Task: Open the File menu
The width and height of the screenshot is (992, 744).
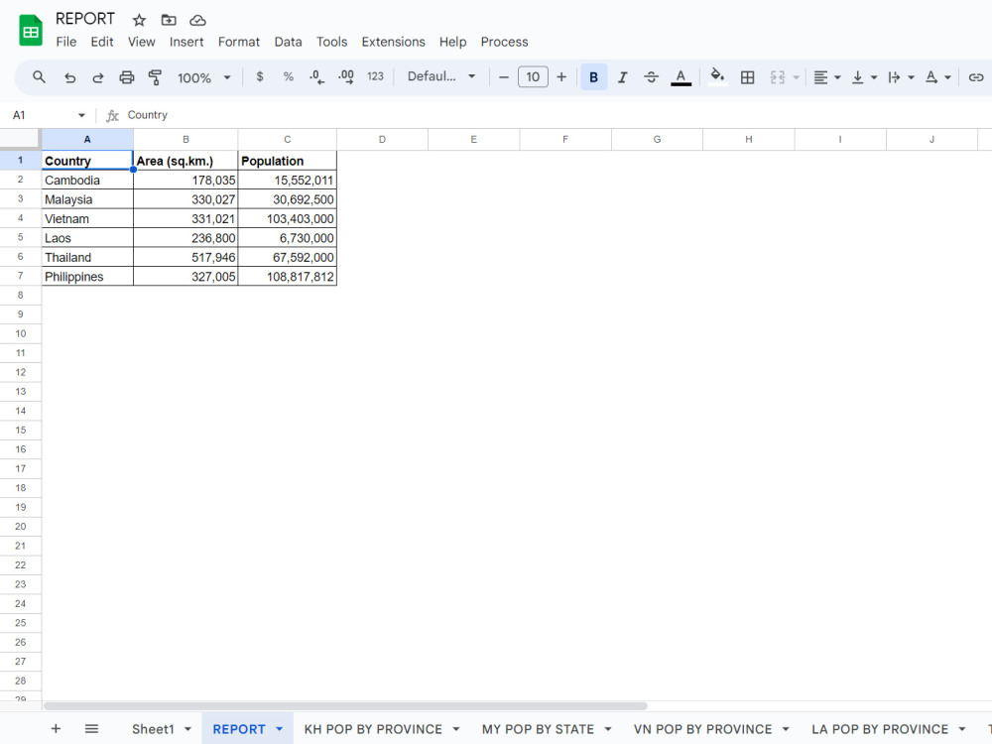Action: pos(65,42)
